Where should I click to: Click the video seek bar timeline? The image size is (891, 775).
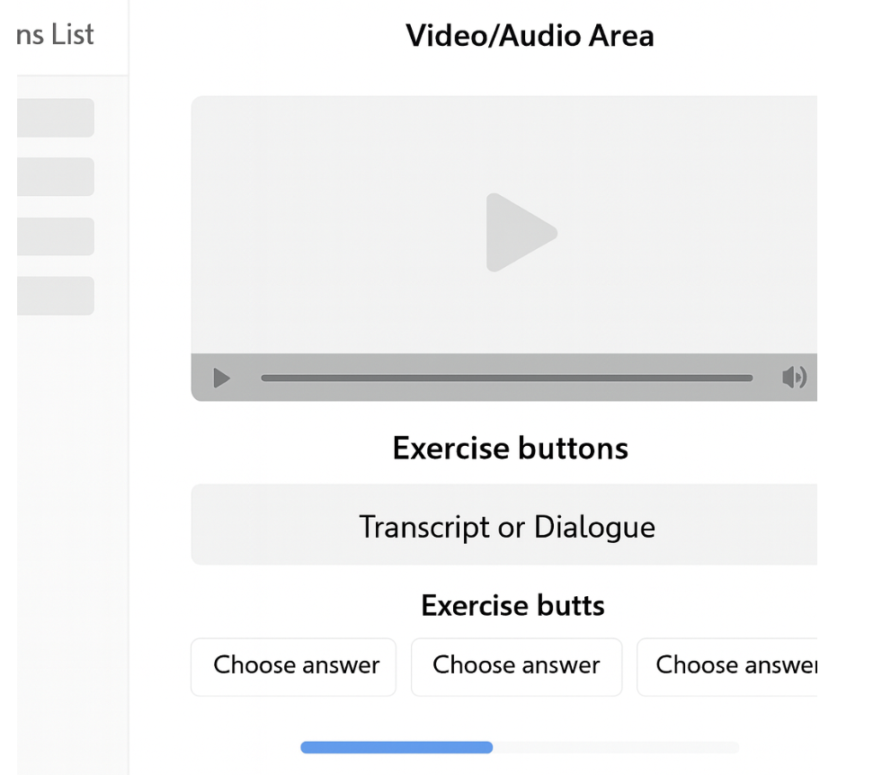(x=508, y=378)
